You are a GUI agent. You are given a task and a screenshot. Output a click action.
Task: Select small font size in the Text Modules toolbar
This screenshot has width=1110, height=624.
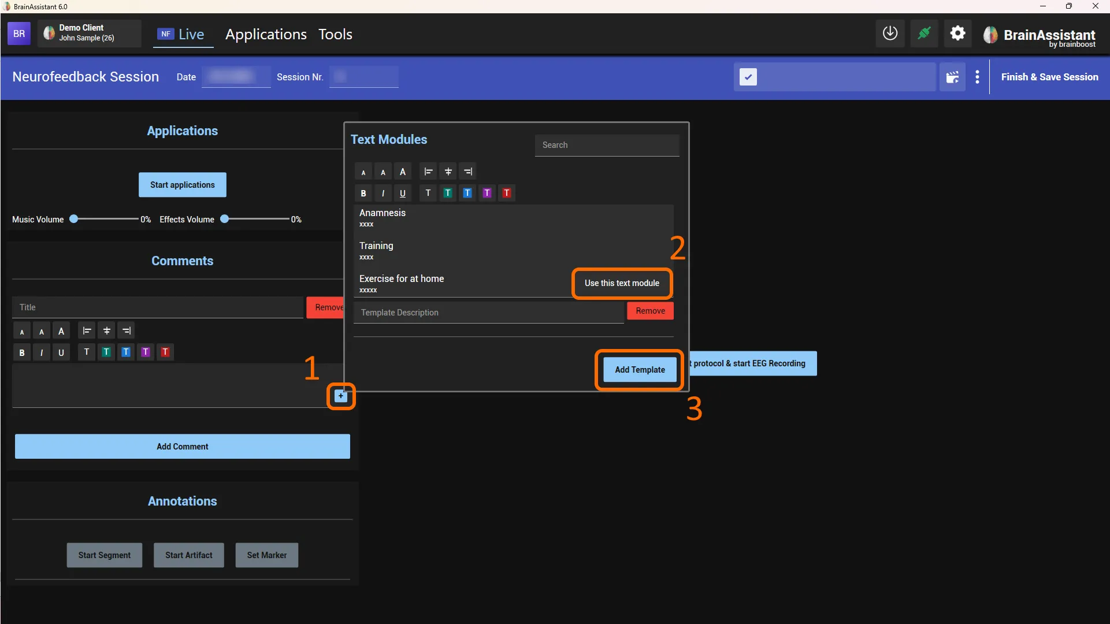[x=363, y=172]
